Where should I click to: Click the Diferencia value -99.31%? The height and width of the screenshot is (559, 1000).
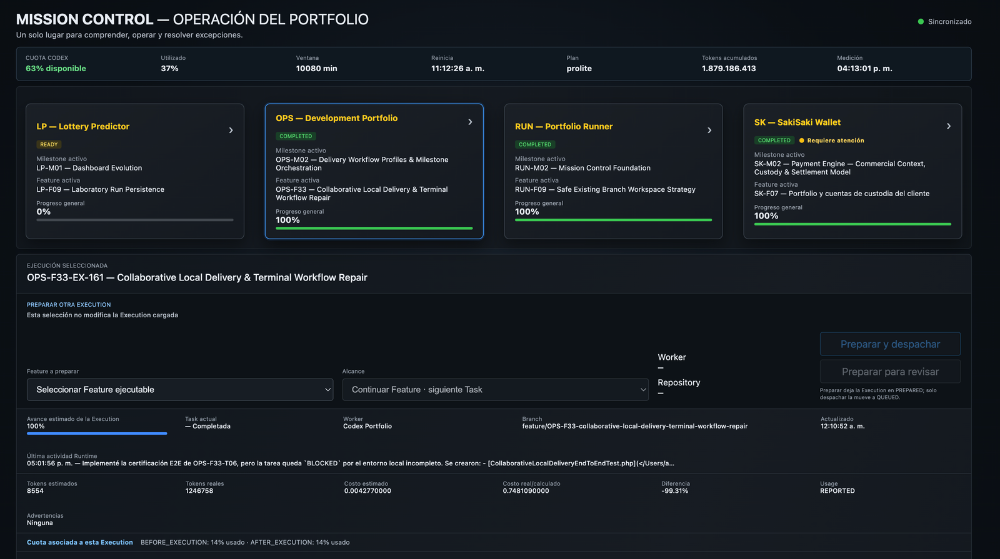coord(675,491)
